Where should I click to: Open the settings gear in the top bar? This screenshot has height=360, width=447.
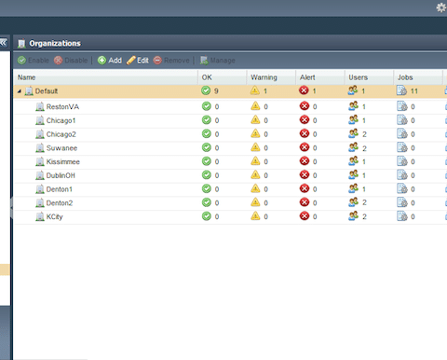coord(441,7)
